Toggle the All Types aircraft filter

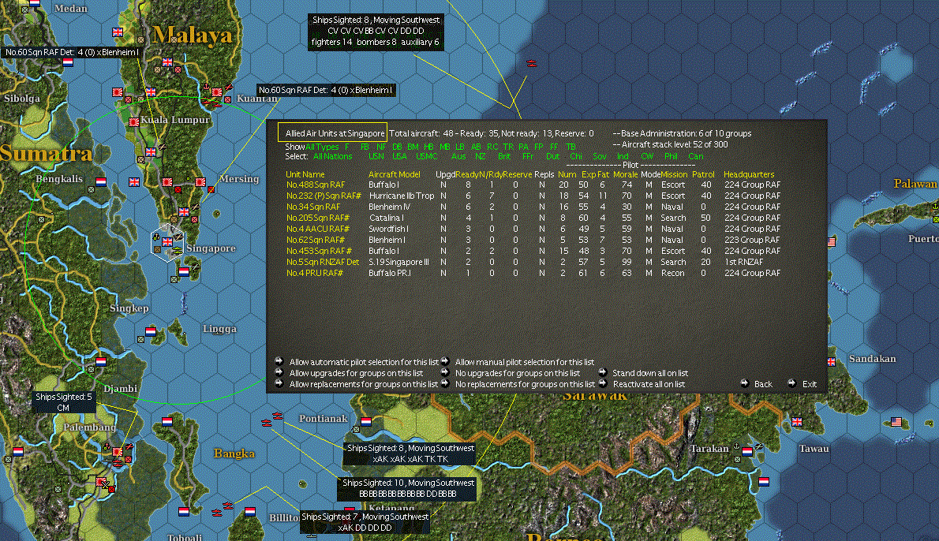(x=322, y=147)
